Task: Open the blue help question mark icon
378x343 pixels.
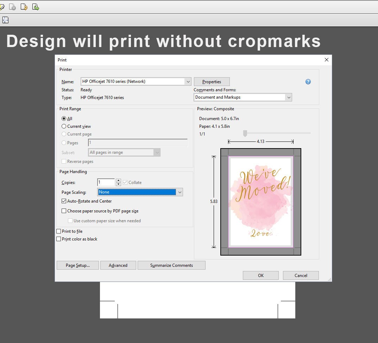Action: (x=308, y=82)
